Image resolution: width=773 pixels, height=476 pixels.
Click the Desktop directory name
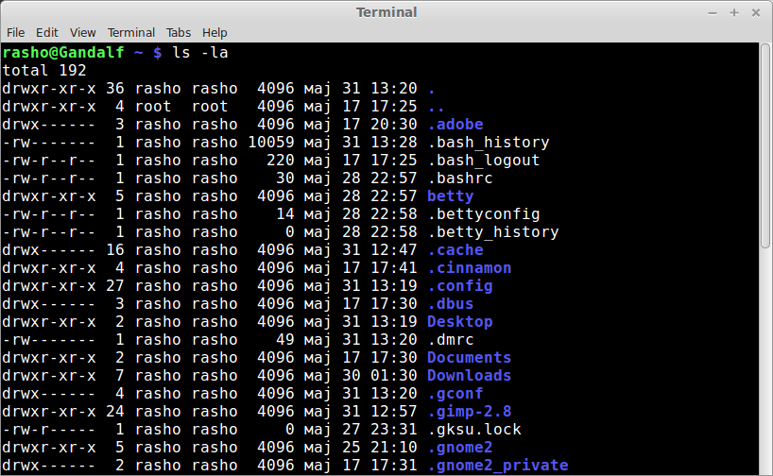click(x=460, y=322)
